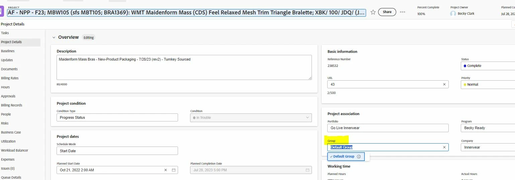Click the 100% Percent Complete value
515x180 pixels.
(x=421, y=14)
